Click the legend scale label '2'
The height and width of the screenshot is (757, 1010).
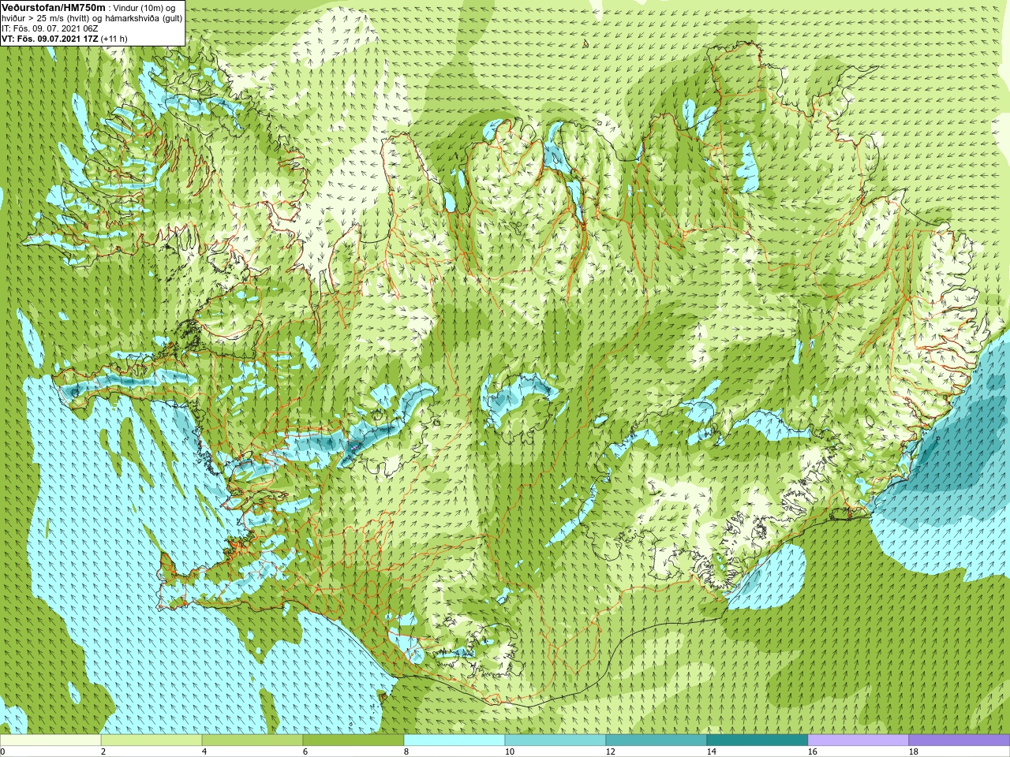pos(103,751)
